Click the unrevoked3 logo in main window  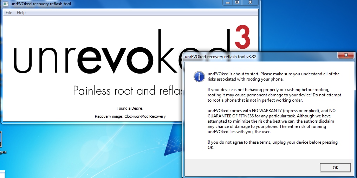tap(132, 49)
